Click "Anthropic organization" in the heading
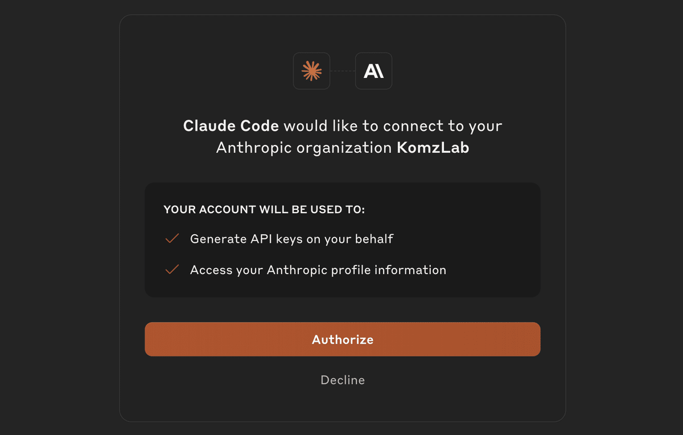The height and width of the screenshot is (435, 683). (x=304, y=148)
